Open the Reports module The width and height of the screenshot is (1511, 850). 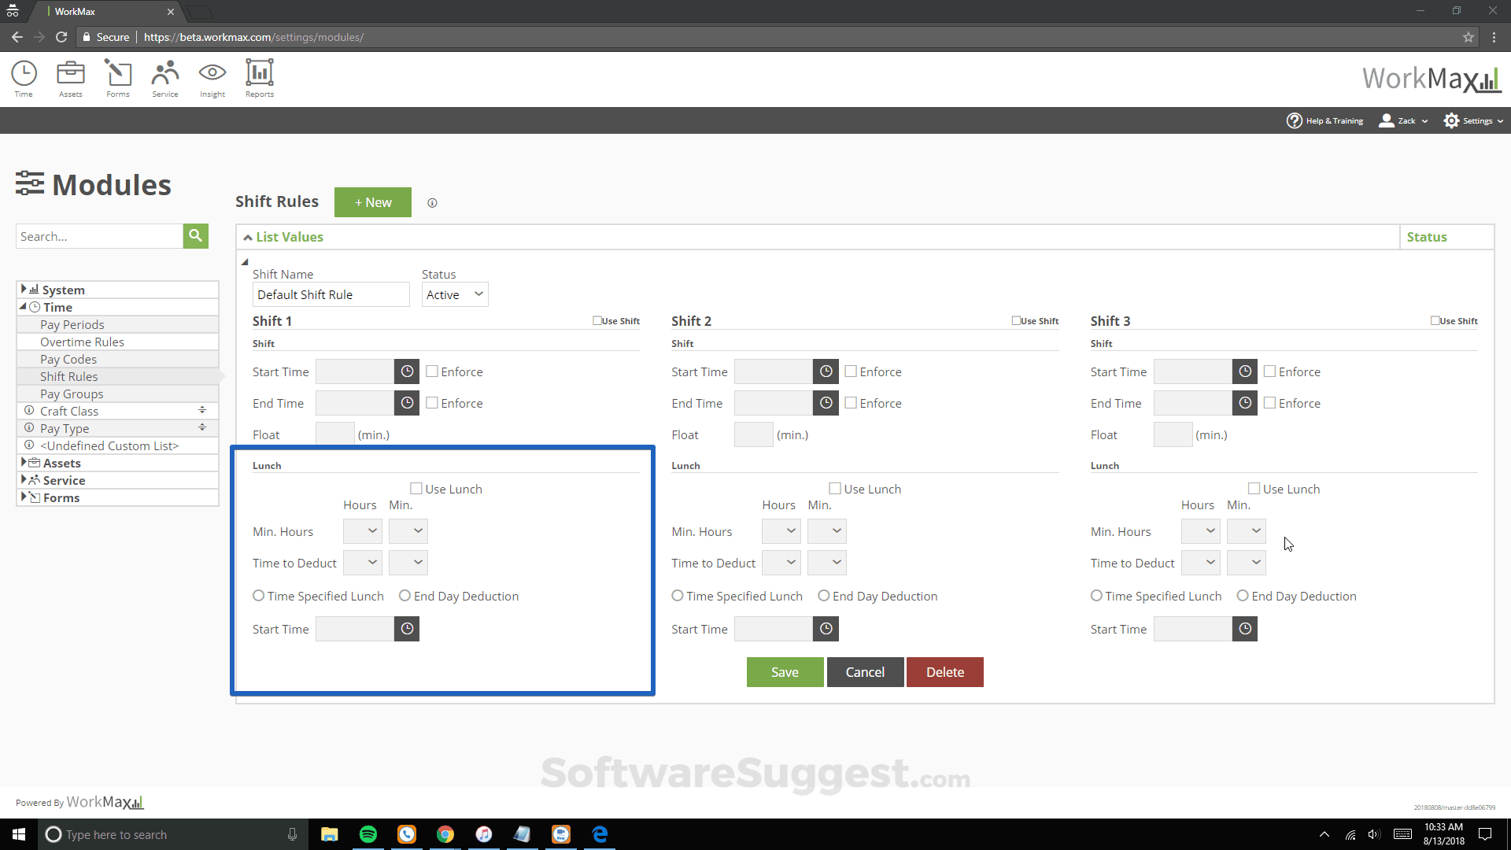258,78
